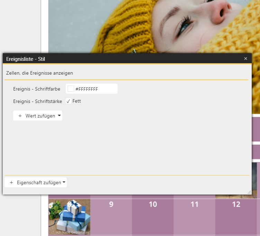The width and height of the screenshot is (260, 236).
Task: Select calendar day 12 cell
Action: point(236,217)
